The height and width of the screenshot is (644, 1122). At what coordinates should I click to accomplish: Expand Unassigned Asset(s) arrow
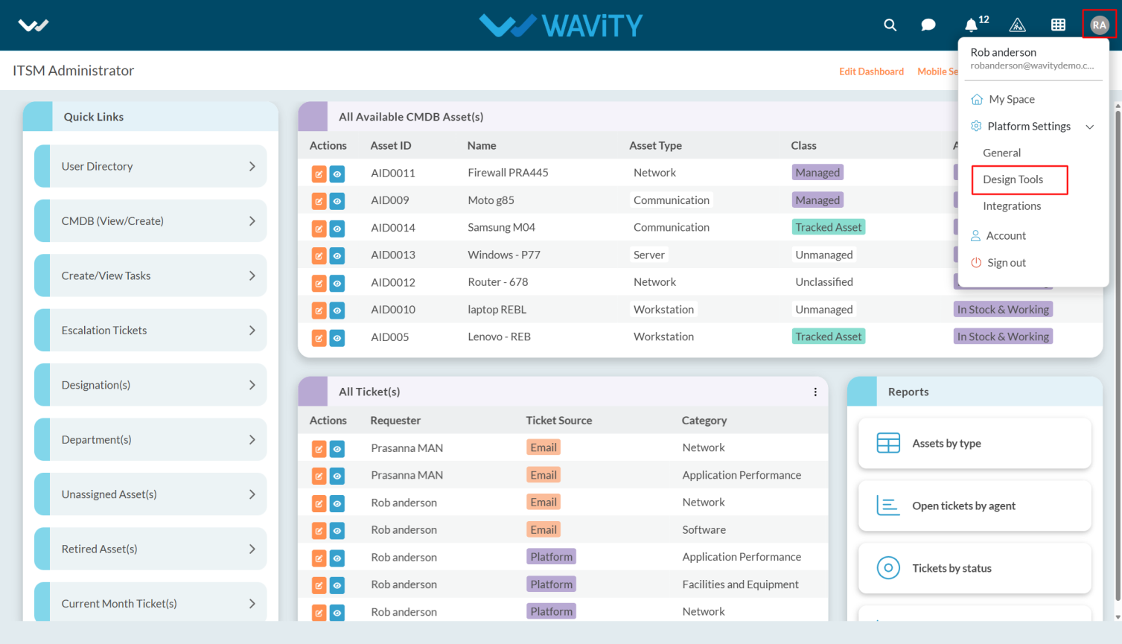click(252, 494)
